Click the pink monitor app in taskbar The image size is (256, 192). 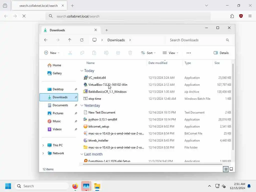coord(86,186)
